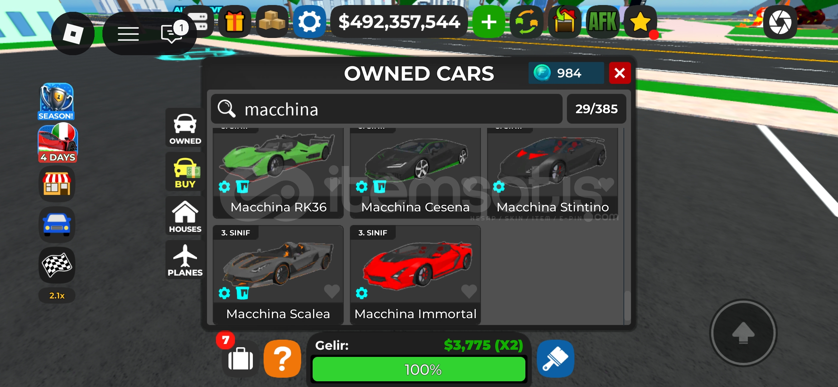This screenshot has width=838, height=387.
Task: Click the green plus to add money
Action: (x=489, y=22)
